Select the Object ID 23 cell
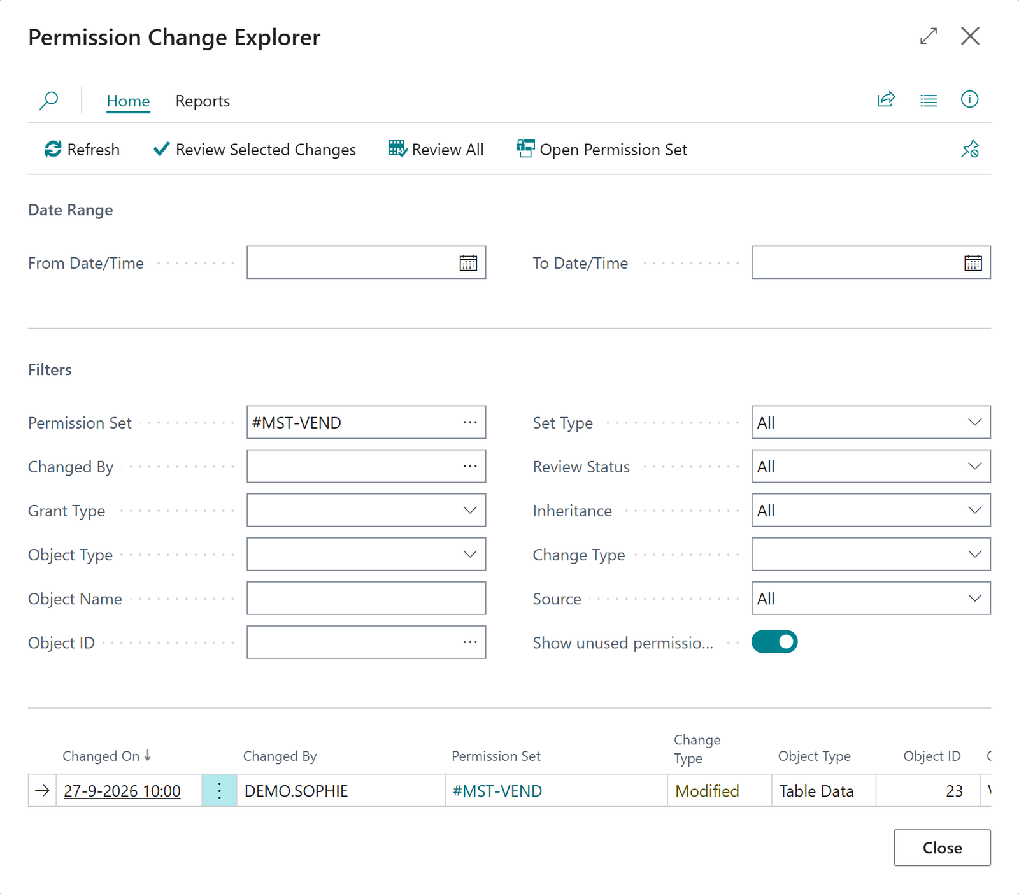The width and height of the screenshot is (1019, 894). tap(928, 791)
